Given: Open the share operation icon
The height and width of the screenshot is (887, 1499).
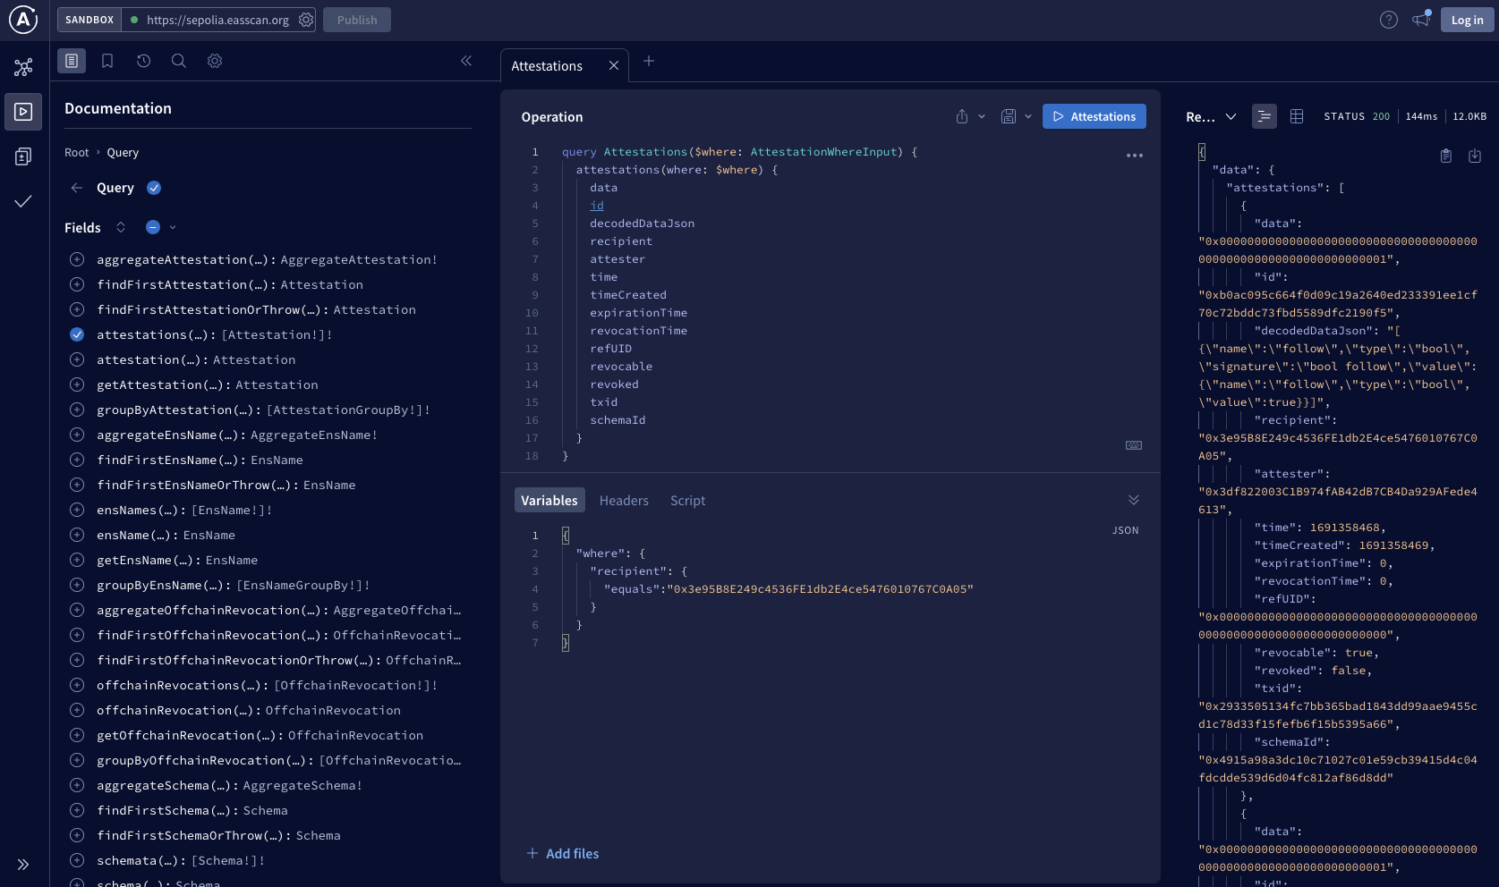Looking at the screenshot, I should 961,116.
